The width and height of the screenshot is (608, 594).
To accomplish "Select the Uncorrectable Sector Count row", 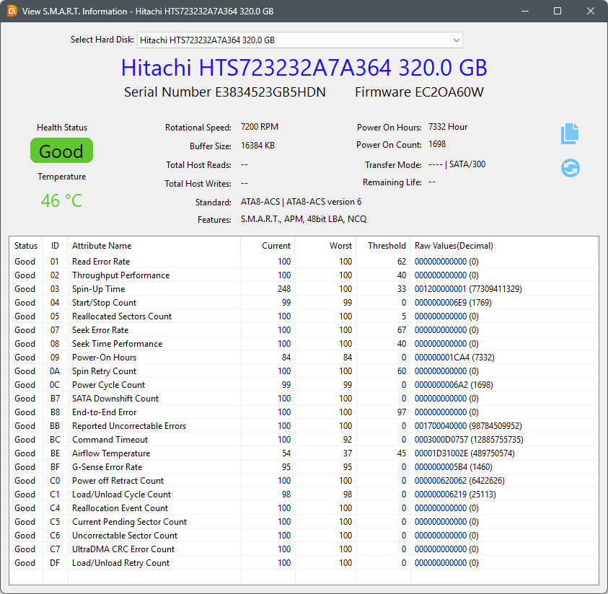I will tap(304, 536).
